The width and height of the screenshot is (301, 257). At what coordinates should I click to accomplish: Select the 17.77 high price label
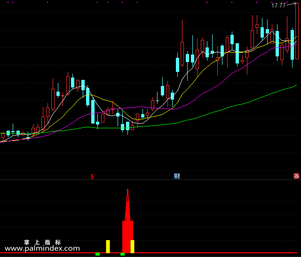point(278,5)
